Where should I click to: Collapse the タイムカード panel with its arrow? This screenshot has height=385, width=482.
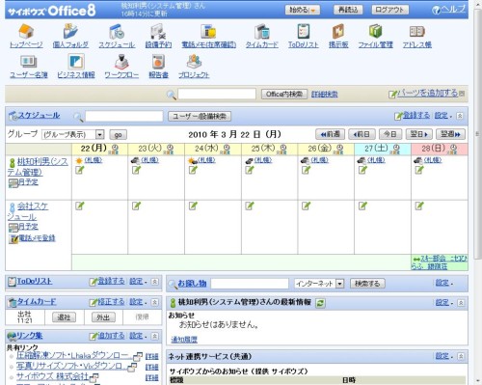click(154, 302)
